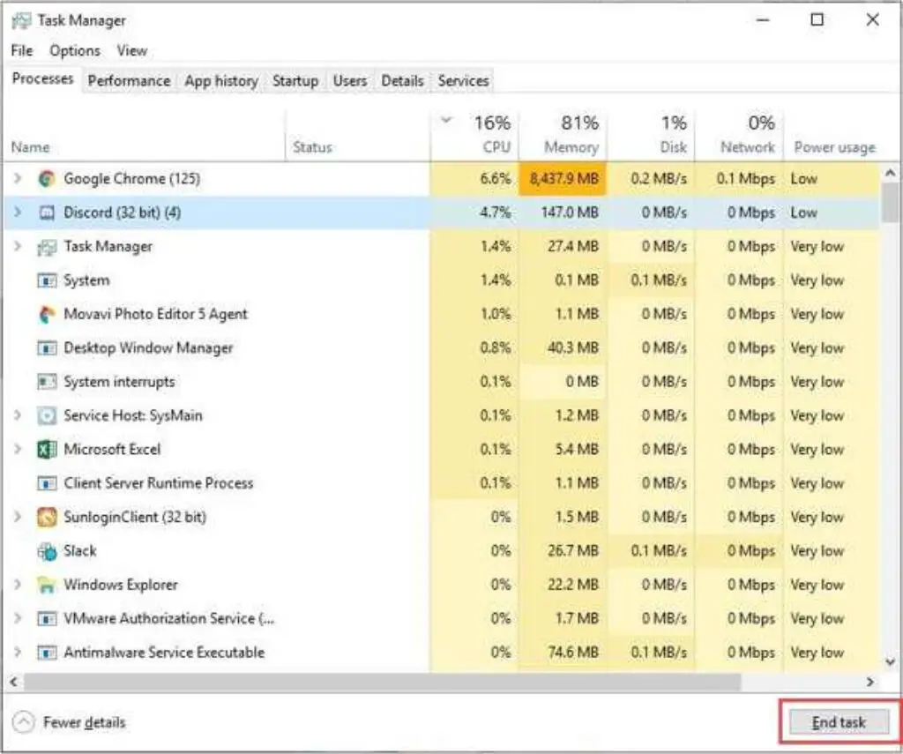Switch to the Services tab
The width and height of the screenshot is (903, 754).
pyautogui.click(x=464, y=80)
